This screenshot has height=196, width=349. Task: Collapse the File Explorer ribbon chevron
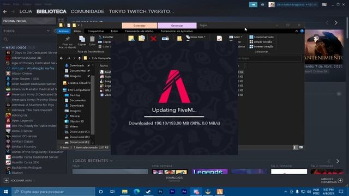(x=297, y=31)
